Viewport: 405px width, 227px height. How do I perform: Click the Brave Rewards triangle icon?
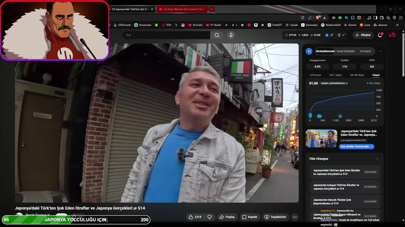pos(324,18)
